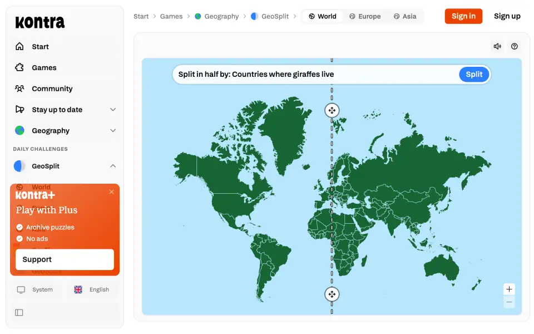Click the breadcrumb Geography globe icon

coord(198,16)
